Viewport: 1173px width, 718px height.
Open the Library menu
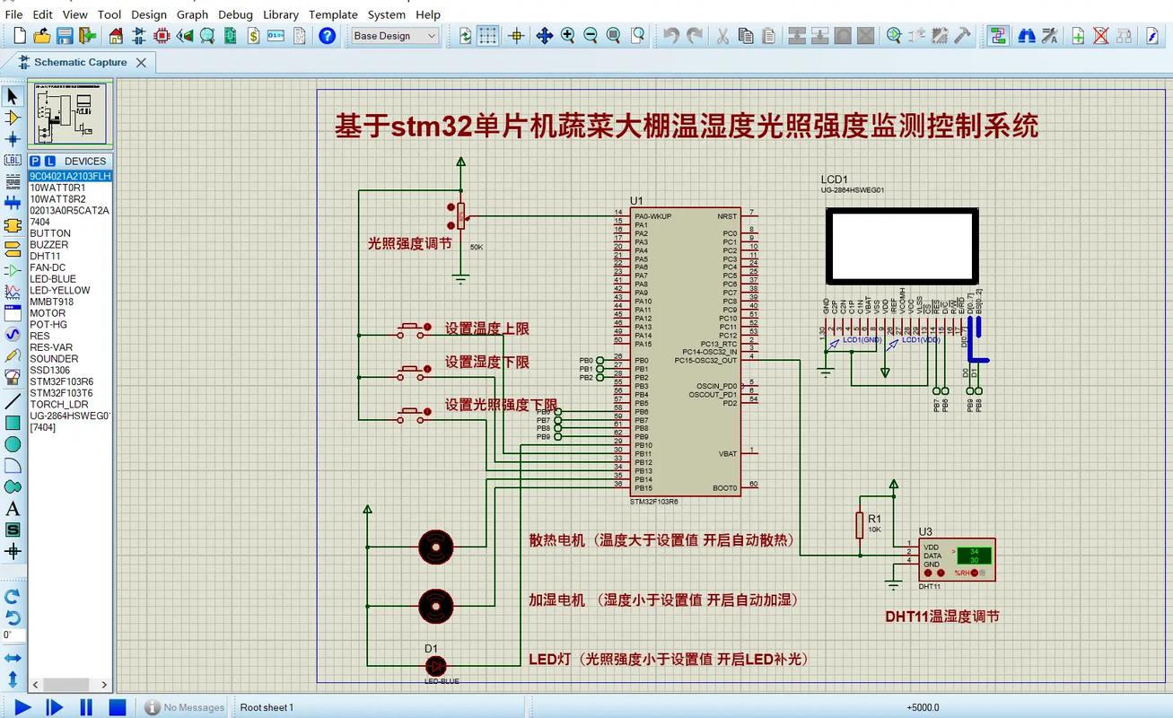[x=281, y=14]
